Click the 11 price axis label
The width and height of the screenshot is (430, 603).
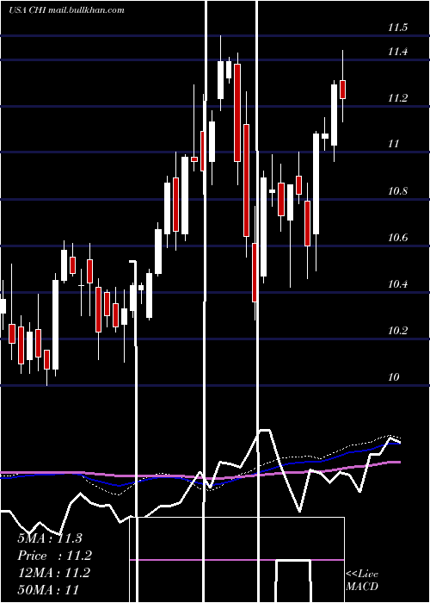coord(394,144)
